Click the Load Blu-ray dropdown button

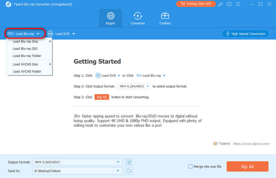tap(25, 33)
